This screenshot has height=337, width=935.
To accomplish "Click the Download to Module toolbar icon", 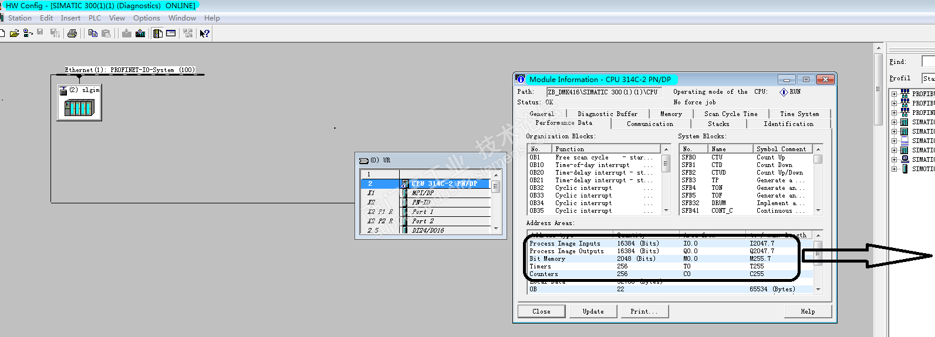I will pos(127,33).
